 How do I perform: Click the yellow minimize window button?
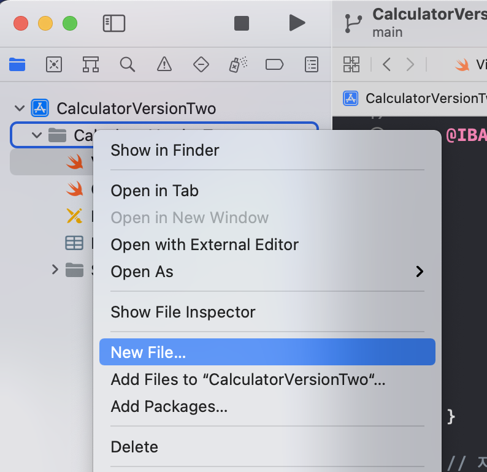pyautogui.click(x=45, y=23)
